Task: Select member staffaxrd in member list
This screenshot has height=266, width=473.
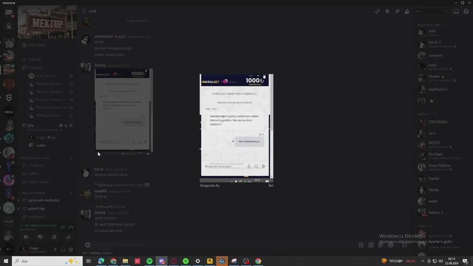Action: click(x=440, y=89)
